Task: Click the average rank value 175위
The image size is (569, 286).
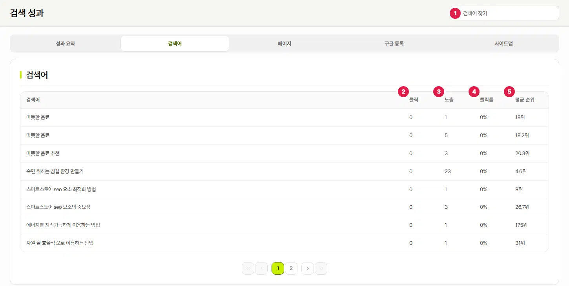Action: 521,225
